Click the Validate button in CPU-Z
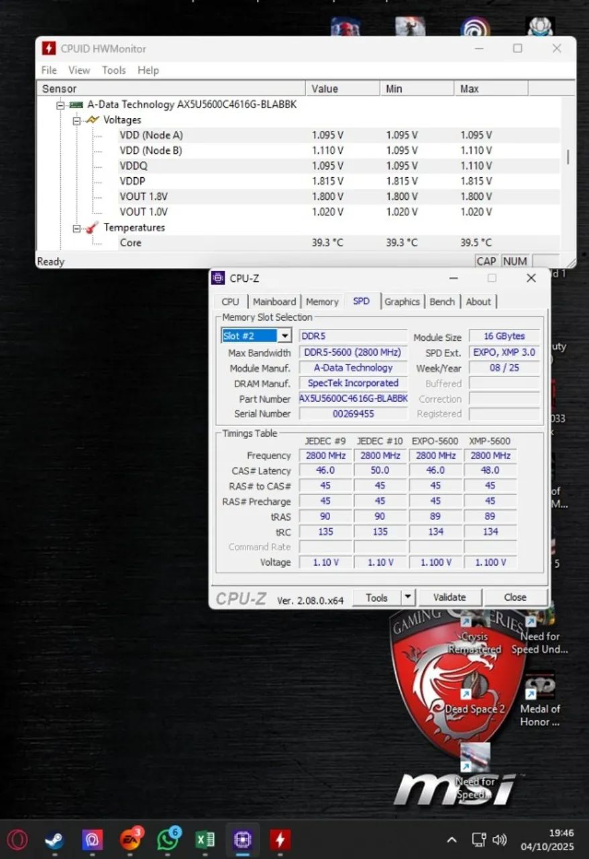The height and width of the screenshot is (859, 589). pos(450,597)
